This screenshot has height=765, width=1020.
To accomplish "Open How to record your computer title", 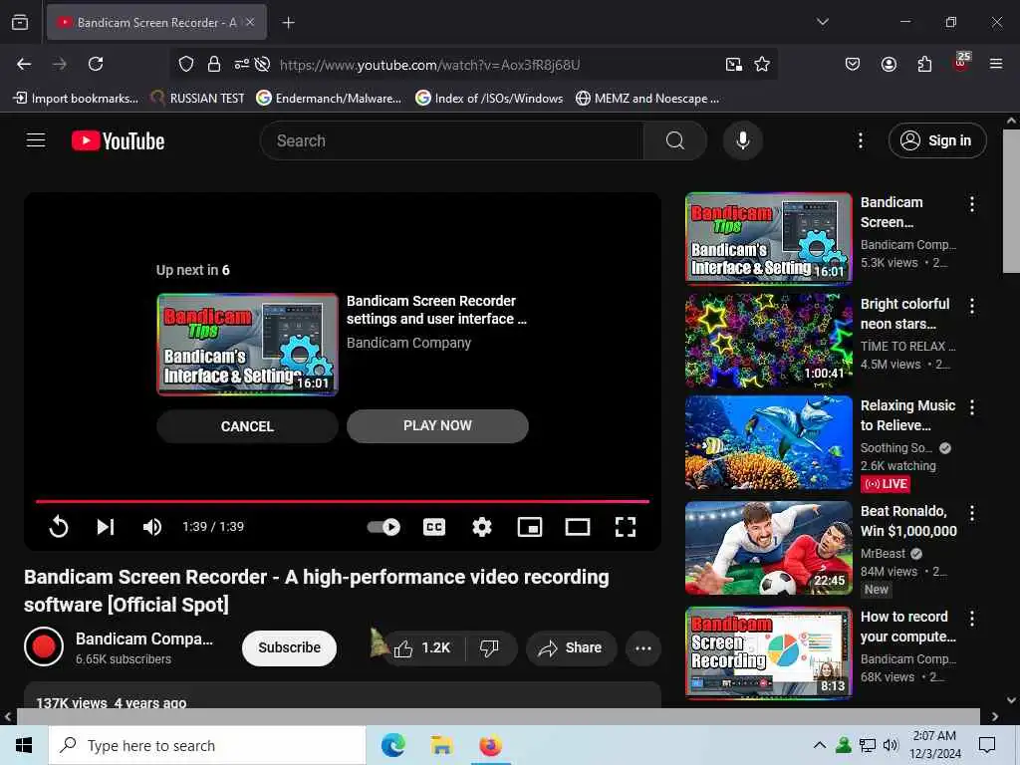I will tap(908, 627).
